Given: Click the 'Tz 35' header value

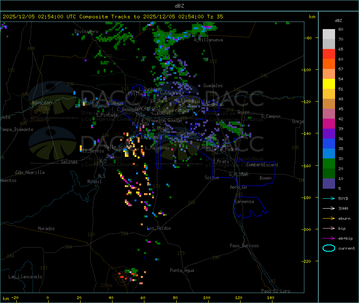Looking at the screenshot, I should point(215,17).
